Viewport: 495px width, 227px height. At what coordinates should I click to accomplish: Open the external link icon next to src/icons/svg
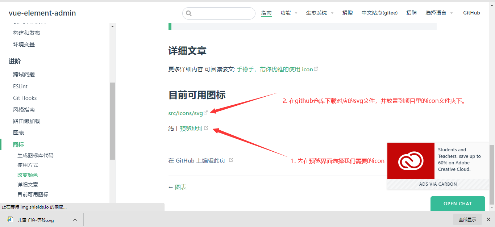(205, 112)
